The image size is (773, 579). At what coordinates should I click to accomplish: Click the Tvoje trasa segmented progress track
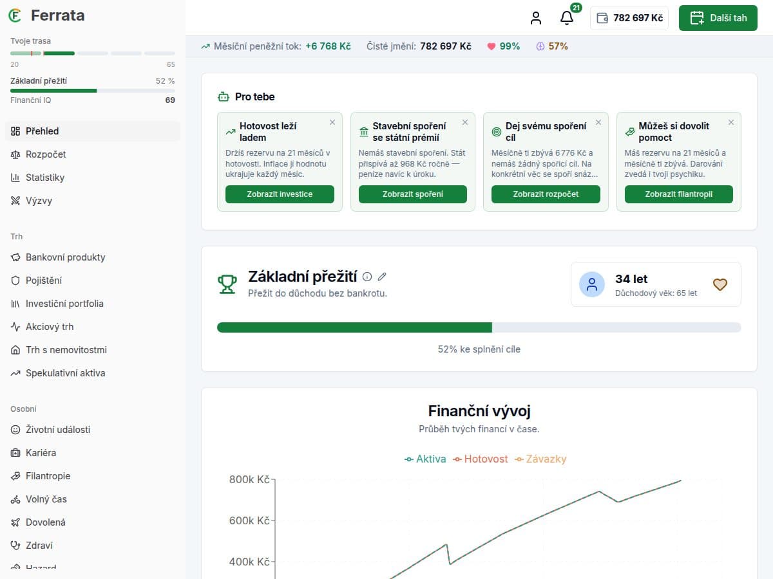pyautogui.click(x=93, y=53)
